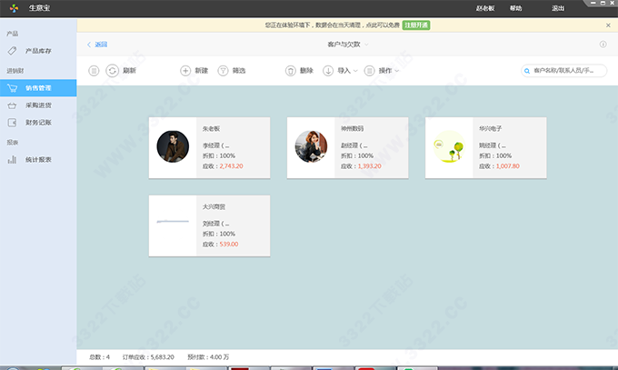Click the list view icon left of refresh
This screenshot has height=370, width=618.
point(94,71)
